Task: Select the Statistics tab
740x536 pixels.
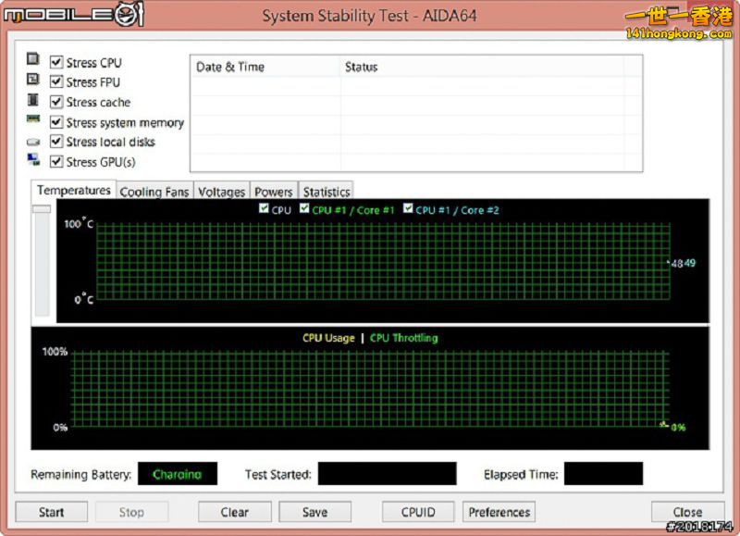Action: [x=327, y=192]
